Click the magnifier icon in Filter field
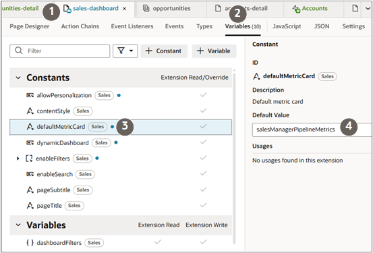Screen dimensions: 373x253 (19, 51)
